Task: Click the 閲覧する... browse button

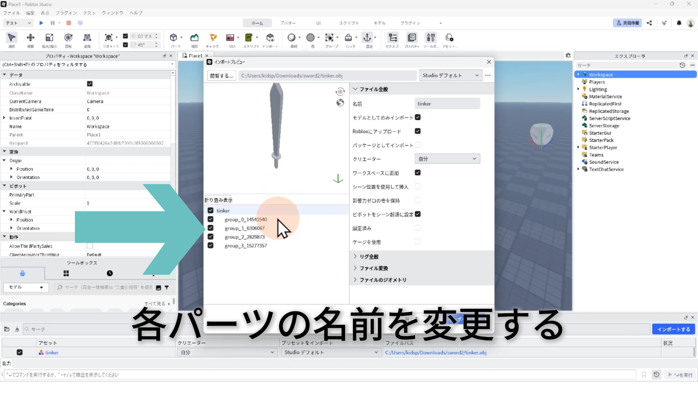Action: click(222, 76)
